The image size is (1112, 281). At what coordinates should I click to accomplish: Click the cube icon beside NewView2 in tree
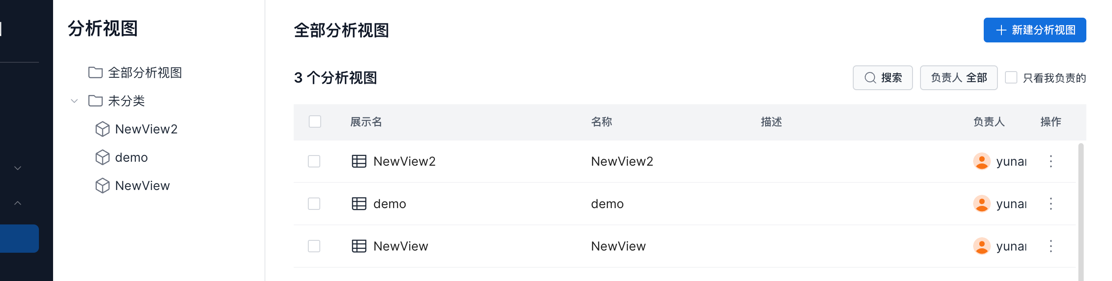tap(102, 129)
